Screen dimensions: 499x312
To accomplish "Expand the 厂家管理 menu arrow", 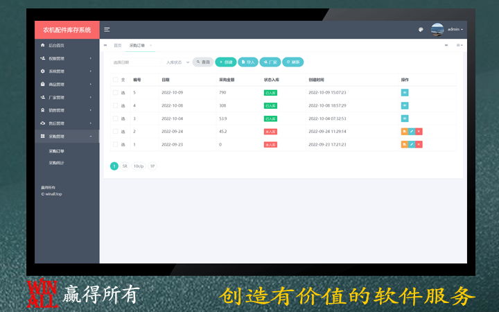I will [91, 98].
